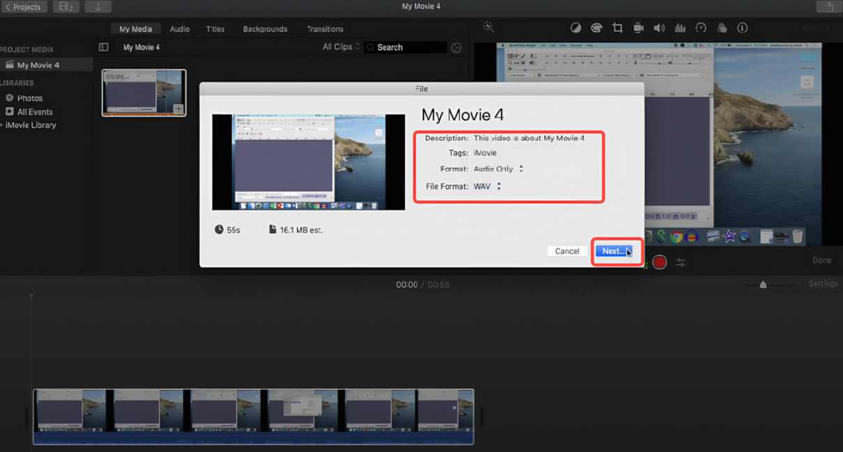Viewport: 843px width, 452px height.
Task: Open the Format dropdown set to Audio Only
Action: point(498,169)
